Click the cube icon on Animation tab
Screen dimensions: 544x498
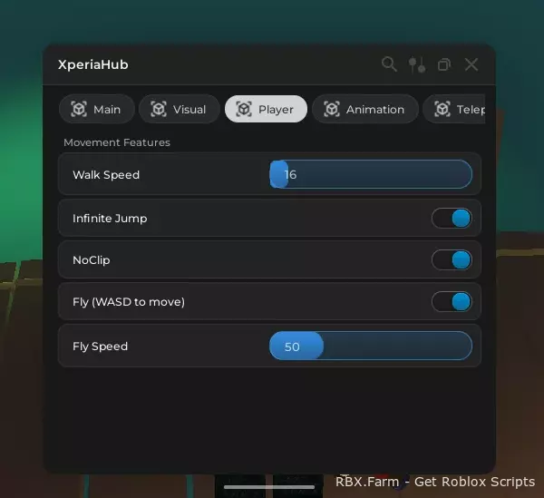point(332,109)
